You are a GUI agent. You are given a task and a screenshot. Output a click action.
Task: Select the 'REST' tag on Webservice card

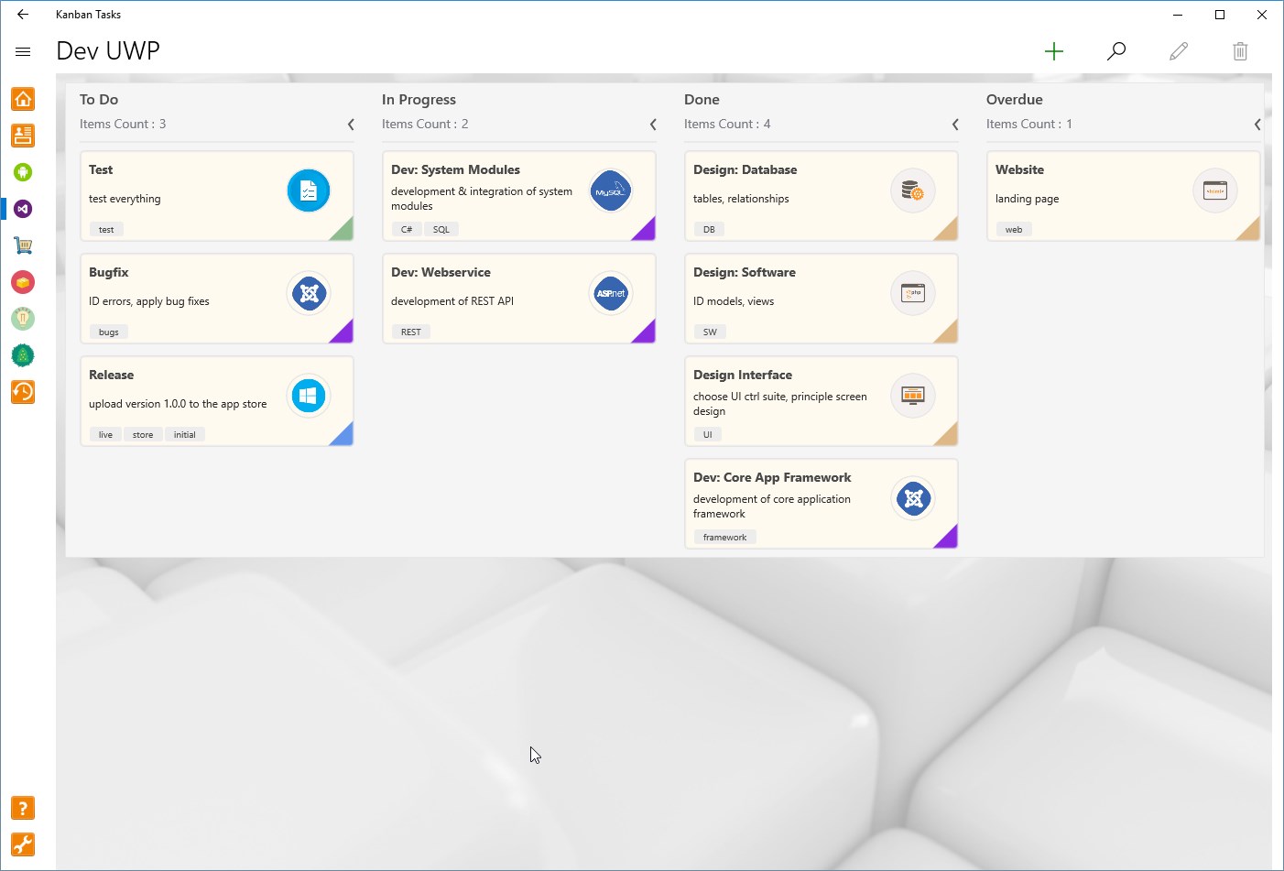(411, 332)
